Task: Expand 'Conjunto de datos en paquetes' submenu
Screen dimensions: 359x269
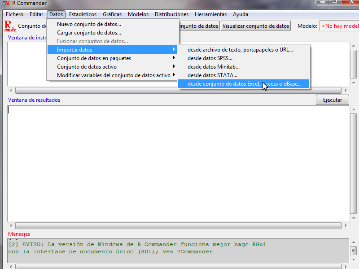Action: point(94,58)
